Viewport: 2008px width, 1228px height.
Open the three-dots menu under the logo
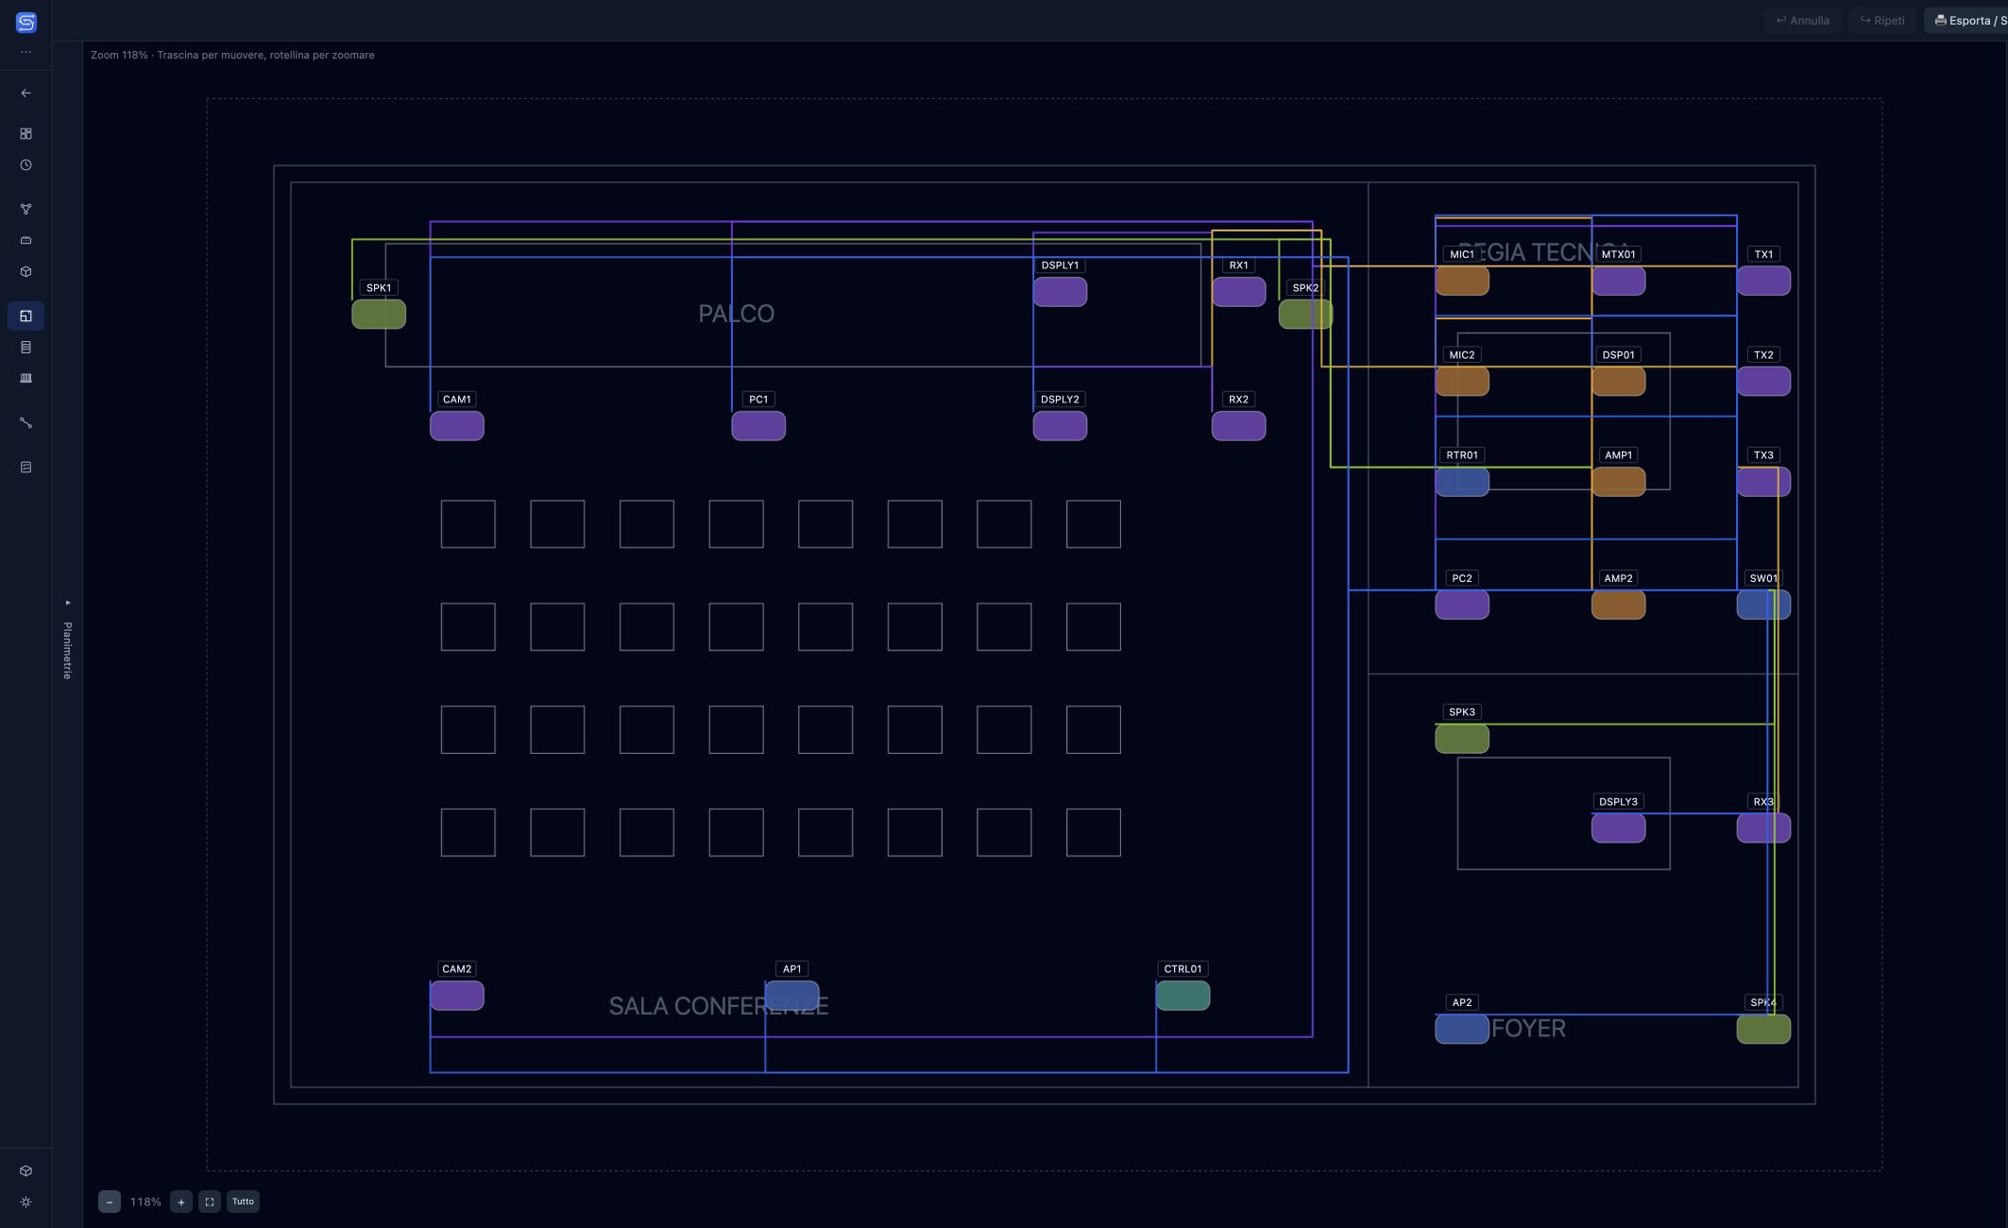click(26, 52)
